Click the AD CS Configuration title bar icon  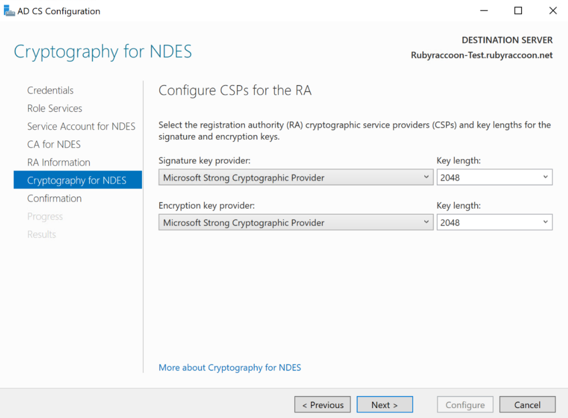click(9, 10)
